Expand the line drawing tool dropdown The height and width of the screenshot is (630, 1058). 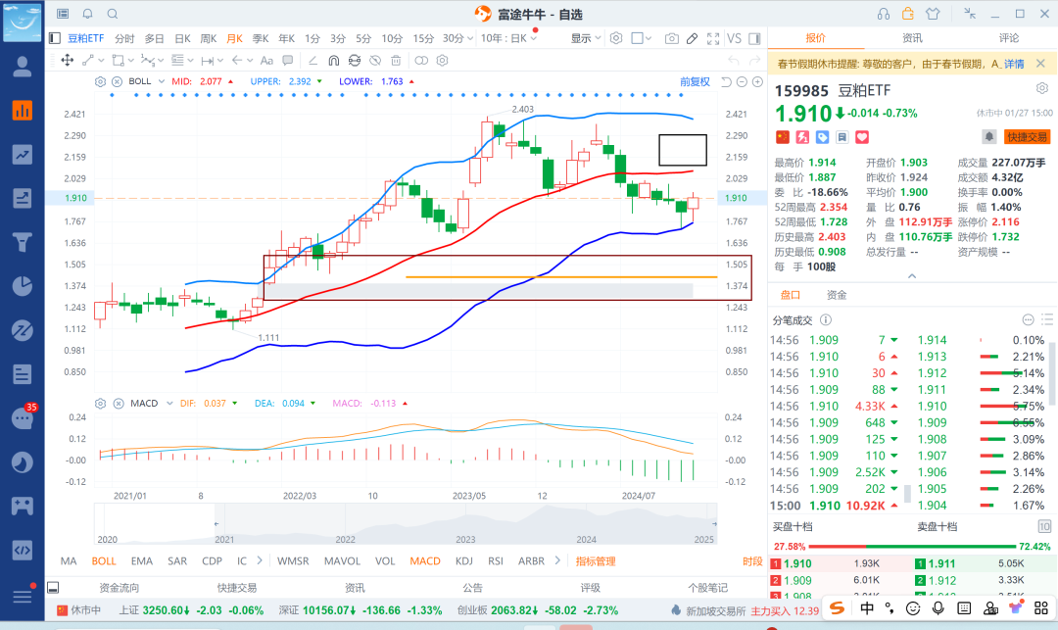click(x=103, y=61)
